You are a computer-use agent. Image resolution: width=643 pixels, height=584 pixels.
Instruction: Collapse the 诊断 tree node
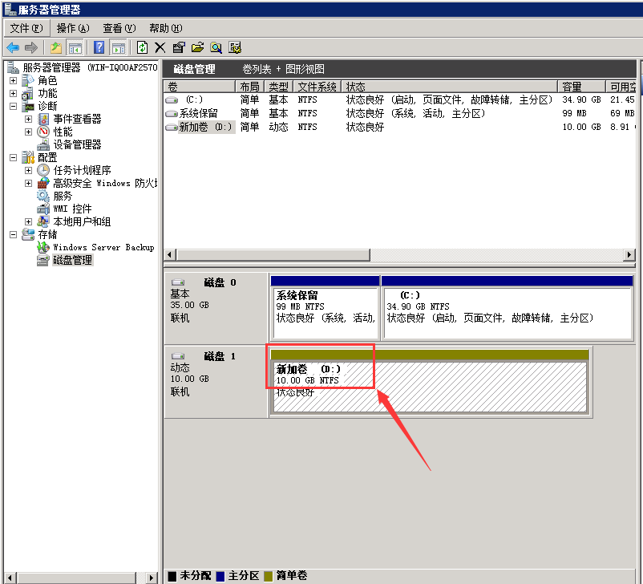click(13, 107)
